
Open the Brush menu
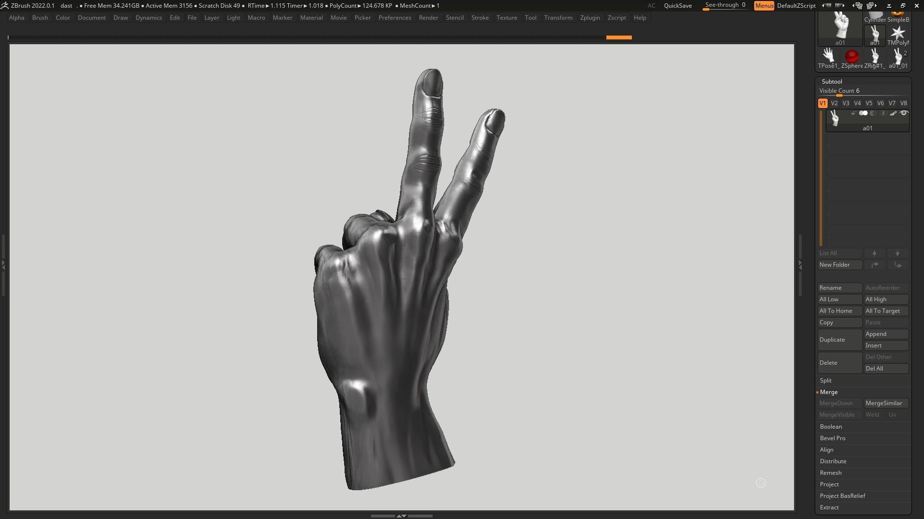[x=40, y=18]
